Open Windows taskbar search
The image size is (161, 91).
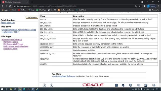pyautogui.click(x=6, y=89)
